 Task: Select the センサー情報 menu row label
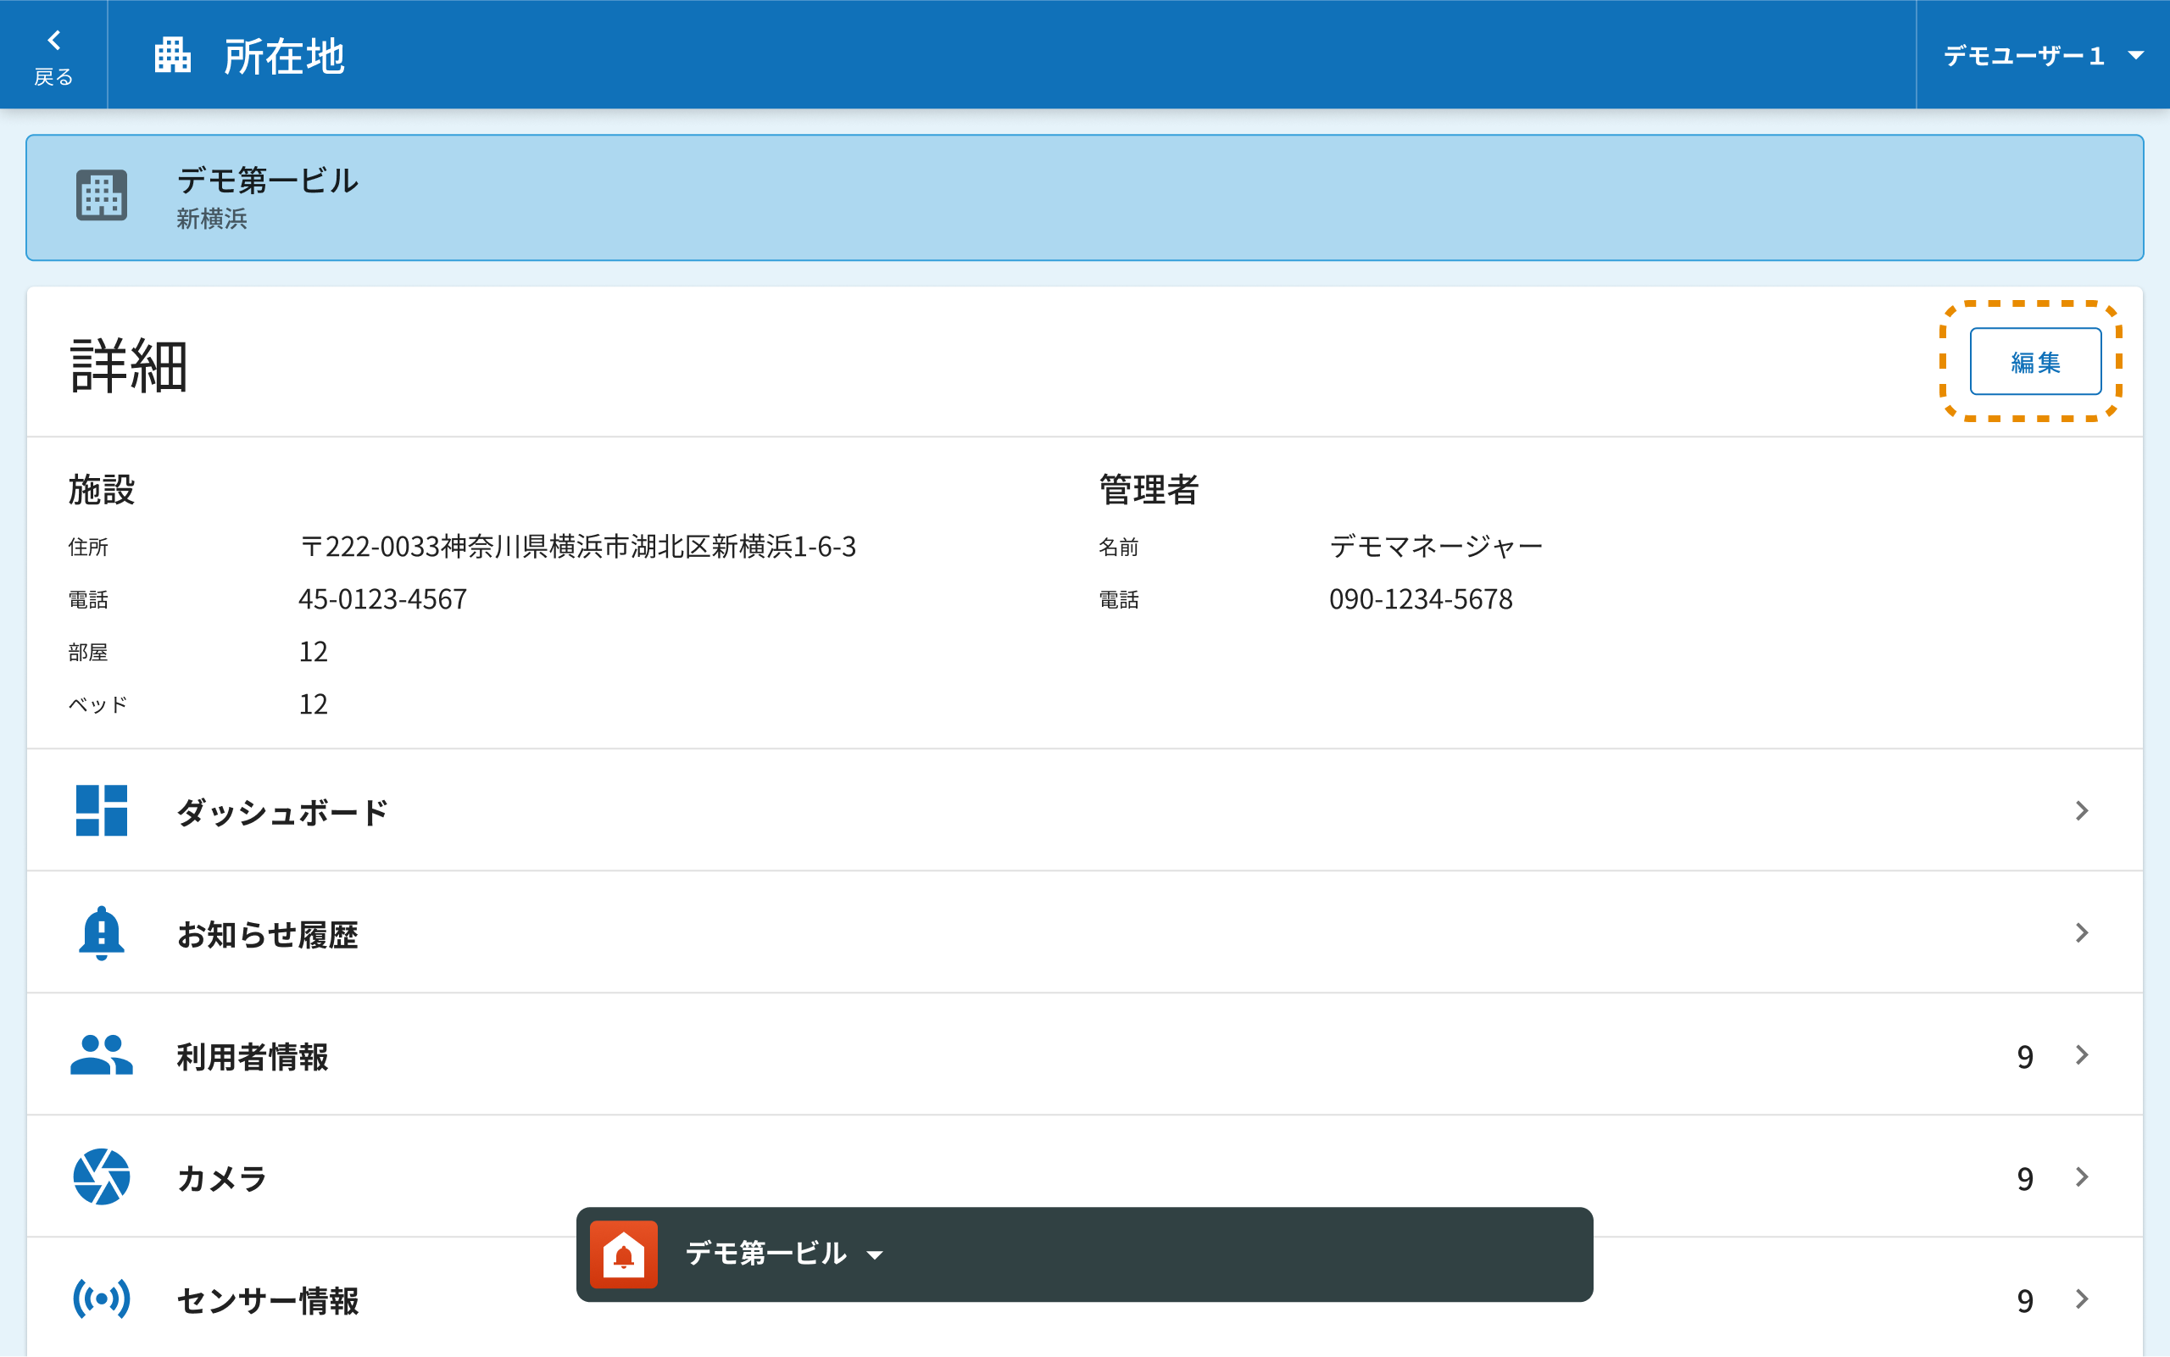268,1299
